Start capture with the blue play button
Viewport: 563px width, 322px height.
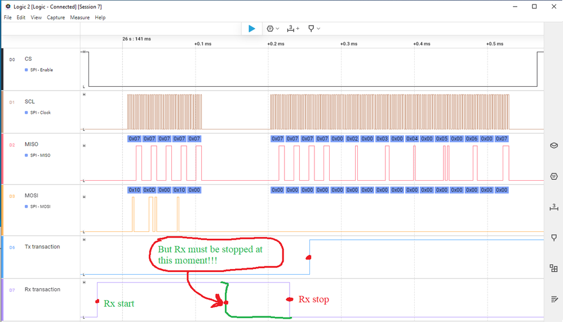pyautogui.click(x=252, y=29)
